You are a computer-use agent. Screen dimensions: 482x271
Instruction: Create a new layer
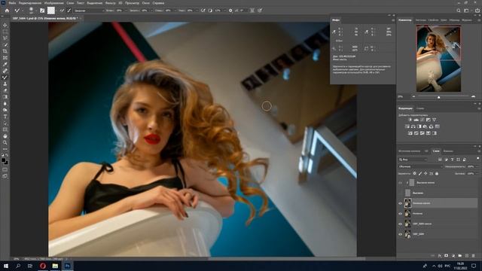[467, 256]
